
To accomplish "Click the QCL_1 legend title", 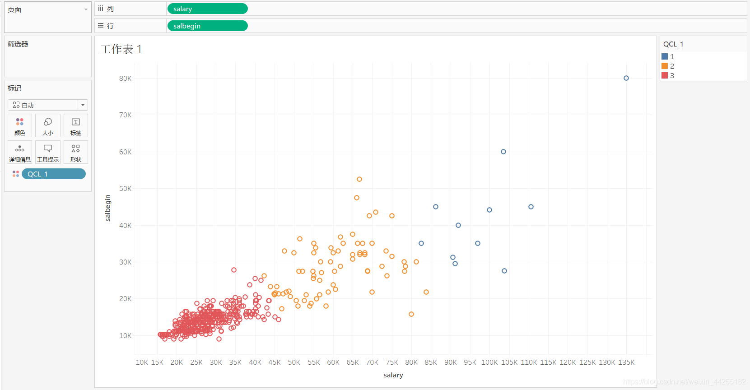I will (673, 44).
